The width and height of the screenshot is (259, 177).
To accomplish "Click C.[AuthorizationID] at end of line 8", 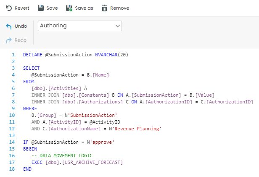I will (x=227, y=102).
